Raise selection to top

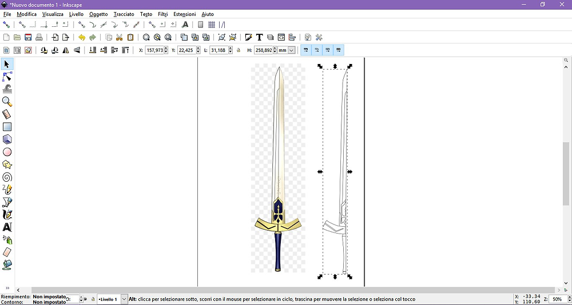(x=125, y=50)
